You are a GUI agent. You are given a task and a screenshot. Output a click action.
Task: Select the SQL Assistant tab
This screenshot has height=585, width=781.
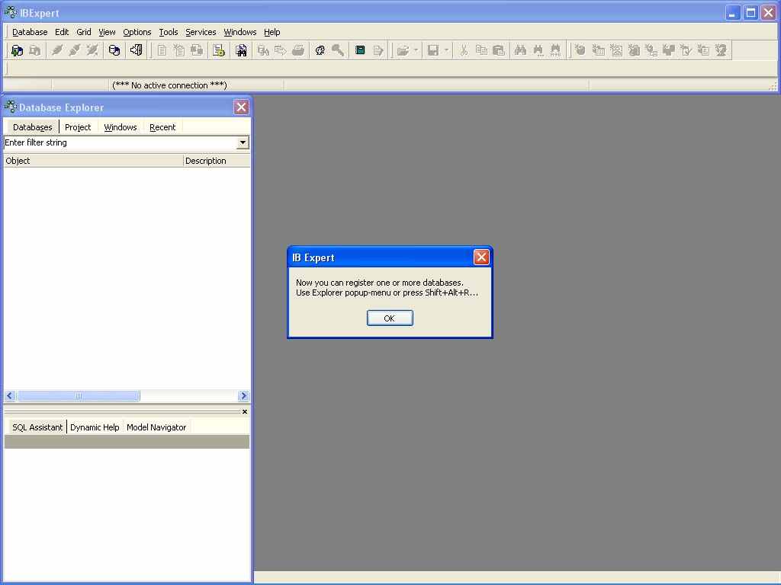tap(37, 427)
